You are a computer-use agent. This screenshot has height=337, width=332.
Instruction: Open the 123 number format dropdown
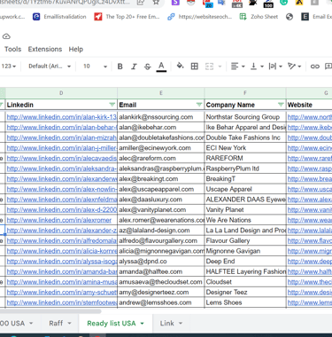[x=9, y=67]
